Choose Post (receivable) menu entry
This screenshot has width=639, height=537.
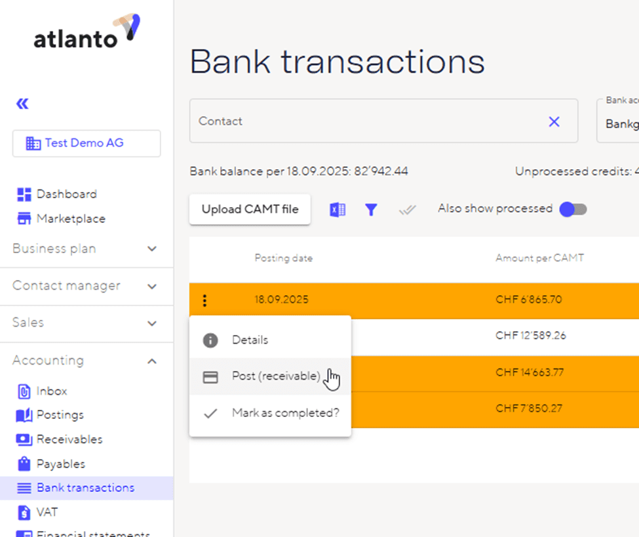point(275,376)
